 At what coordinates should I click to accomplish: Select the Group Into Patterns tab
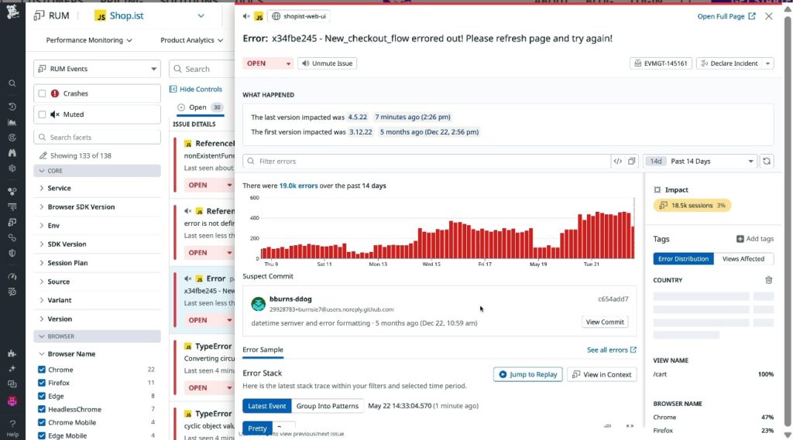(x=328, y=406)
